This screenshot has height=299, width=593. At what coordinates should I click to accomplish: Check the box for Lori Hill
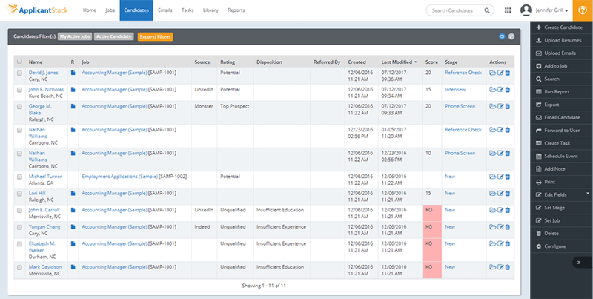(x=19, y=193)
